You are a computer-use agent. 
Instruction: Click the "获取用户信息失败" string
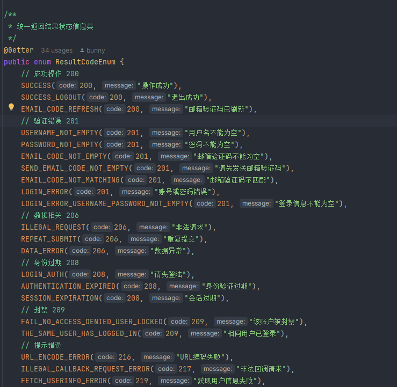click(x=225, y=381)
